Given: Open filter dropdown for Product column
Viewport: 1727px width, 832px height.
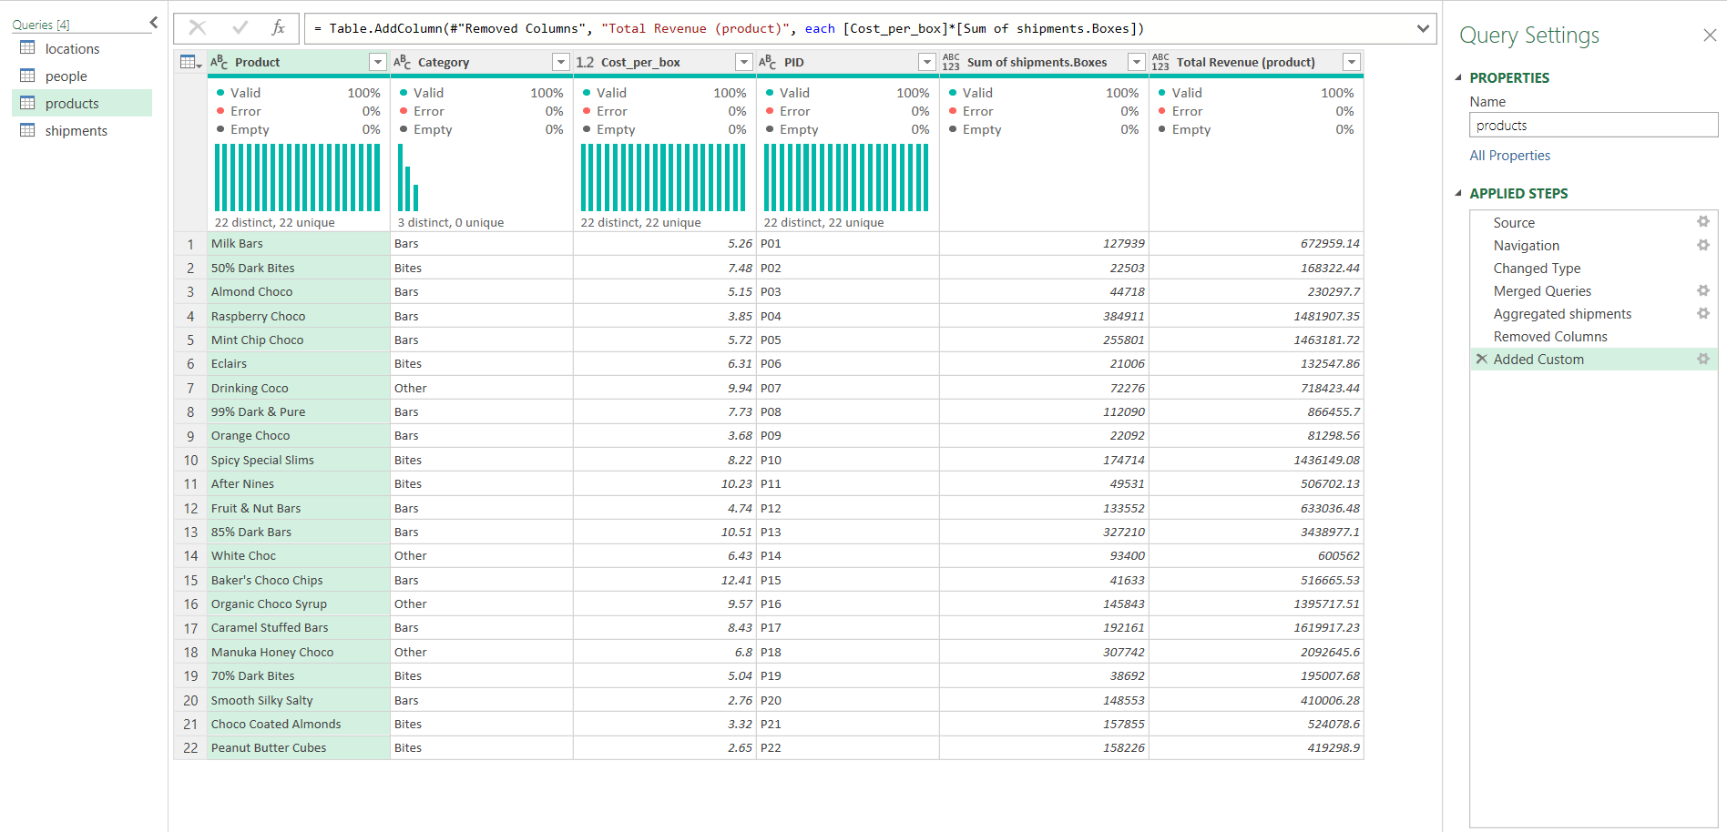Looking at the screenshot, I should [x=377, y=62].
